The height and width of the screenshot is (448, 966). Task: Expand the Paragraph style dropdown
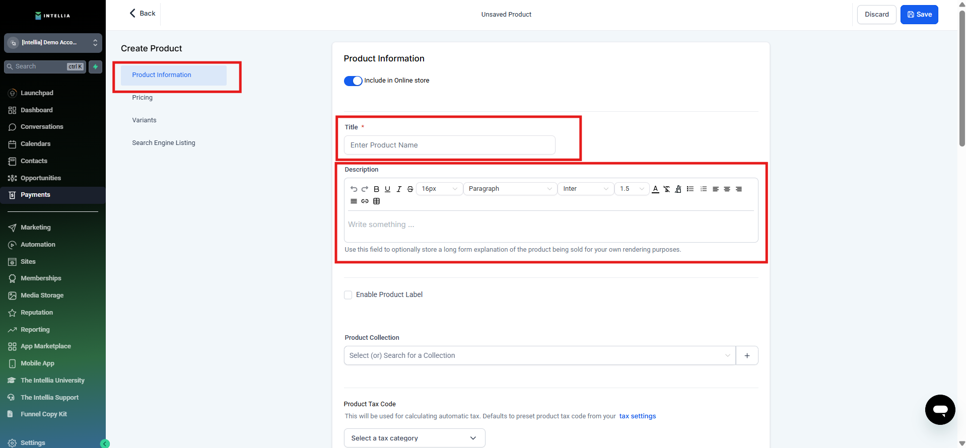point(510,189)
